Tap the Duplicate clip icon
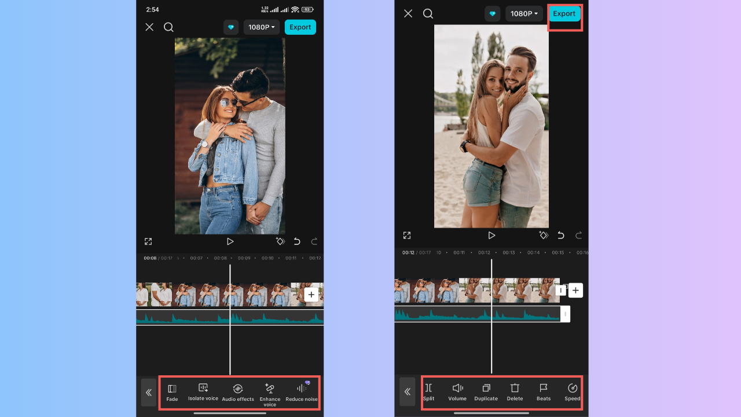 click(486, 392)
